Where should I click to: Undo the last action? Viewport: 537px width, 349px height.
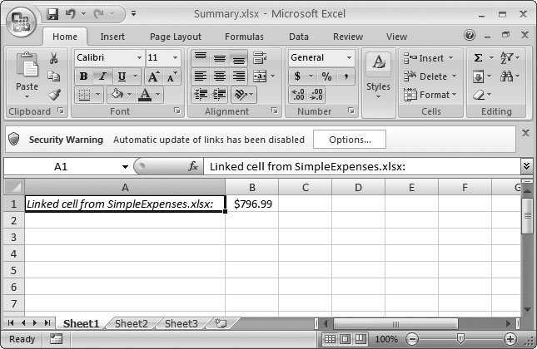pos(71,14)
